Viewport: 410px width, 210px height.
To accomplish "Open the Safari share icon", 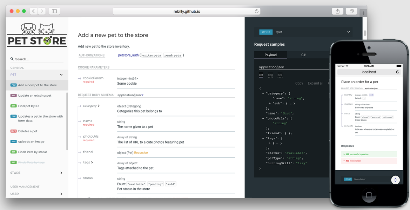I will pyautogui.click(x=337, y=11).
